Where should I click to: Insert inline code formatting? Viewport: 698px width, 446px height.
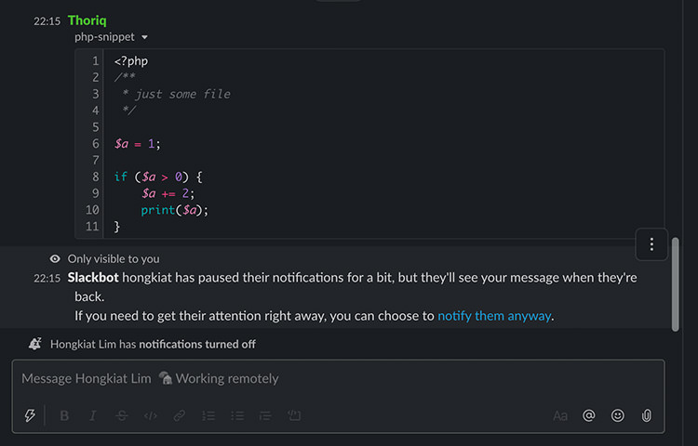[x=151, y=415]
